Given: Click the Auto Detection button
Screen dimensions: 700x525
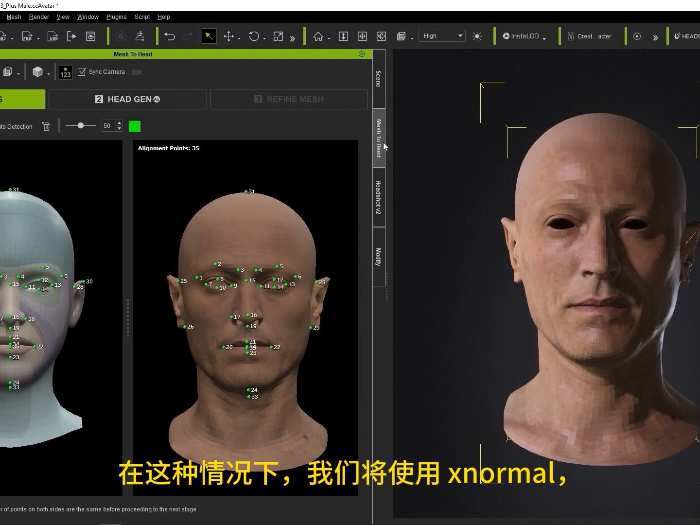Looking at the screenshot, I should coord(16,127).
